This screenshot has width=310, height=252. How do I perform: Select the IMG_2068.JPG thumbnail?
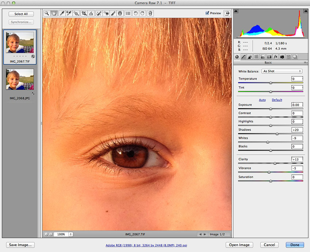tap(20, 79)
